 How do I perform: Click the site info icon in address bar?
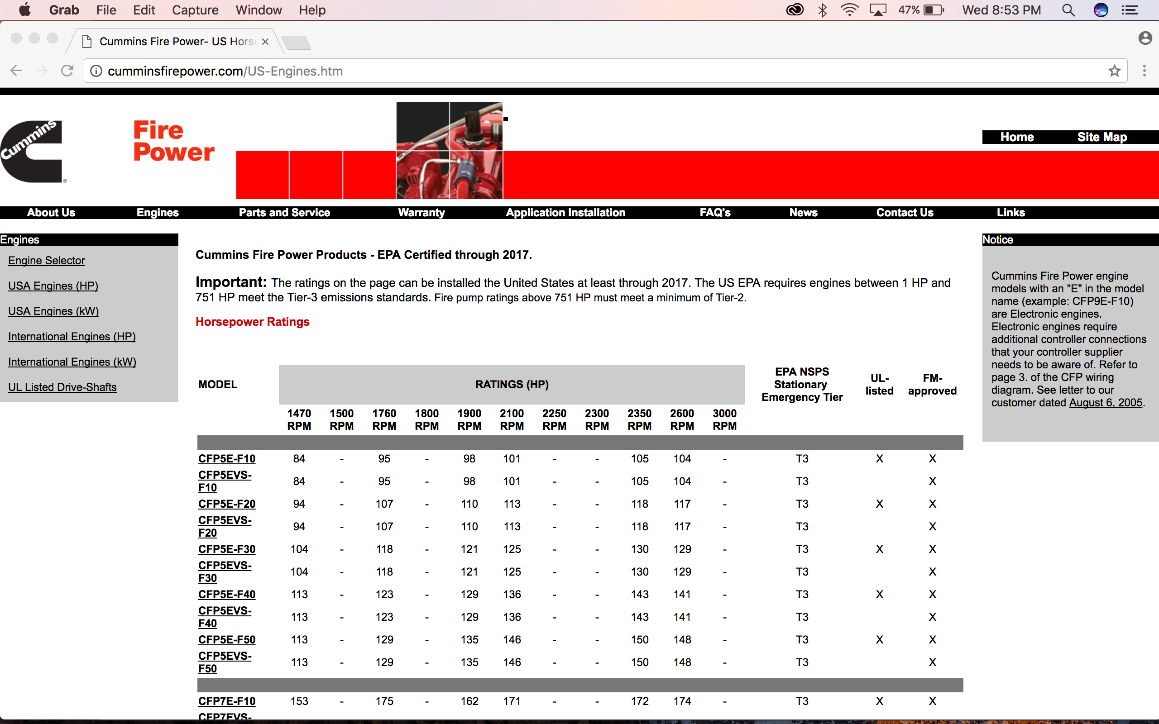click(96, 71)
